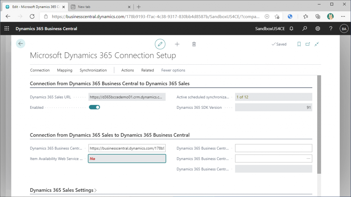Click the browser address bar URL
This screenshot has height=197, width=351.
(x=156, y=16)
